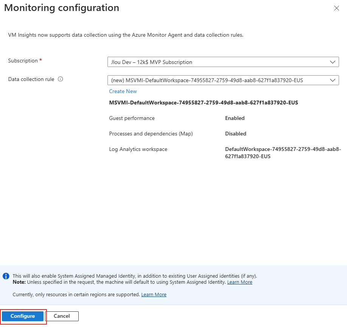347x328 pixels.
Task: Click the Monitoring configuration title
Action: coord(62,8)
